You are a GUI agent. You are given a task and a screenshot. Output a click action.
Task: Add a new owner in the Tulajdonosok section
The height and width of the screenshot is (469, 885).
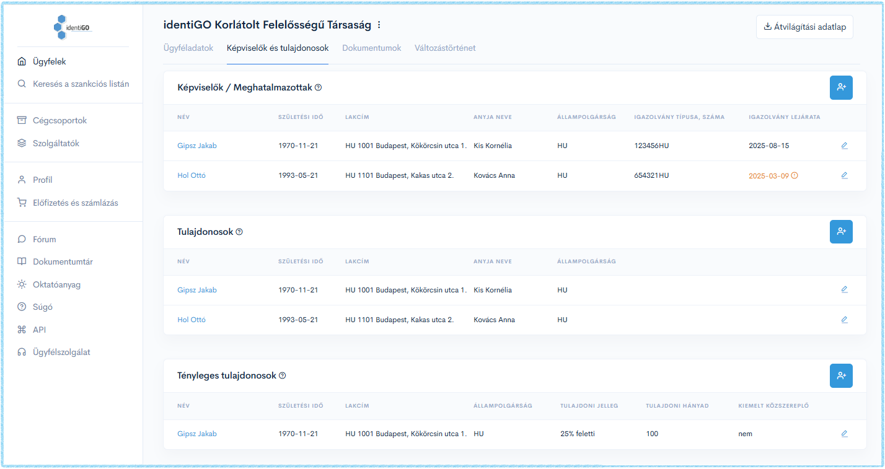(x=841, y=232)
